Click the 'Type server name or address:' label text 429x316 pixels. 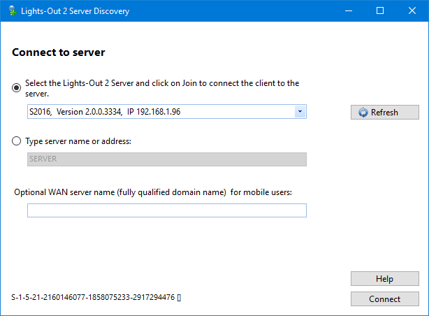[x=78, y=141]
